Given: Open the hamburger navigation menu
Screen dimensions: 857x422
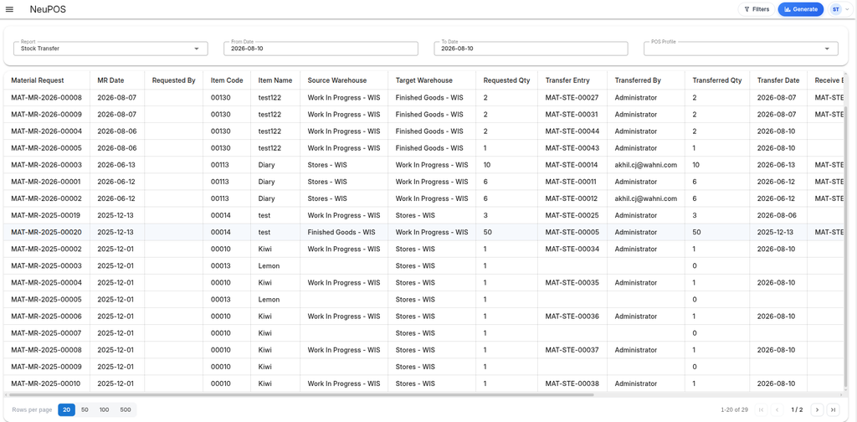Looking at the screenshot, I should point(9,9).
